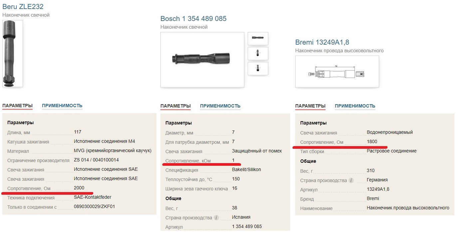Click the Bremi brand value in Общие
The height and width of the screenshot is (234, 458).
(373, 199)
